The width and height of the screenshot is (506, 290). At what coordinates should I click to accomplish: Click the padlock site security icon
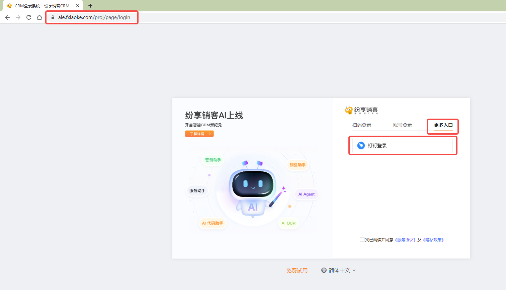pyautogui.click(x=53, y=17)
